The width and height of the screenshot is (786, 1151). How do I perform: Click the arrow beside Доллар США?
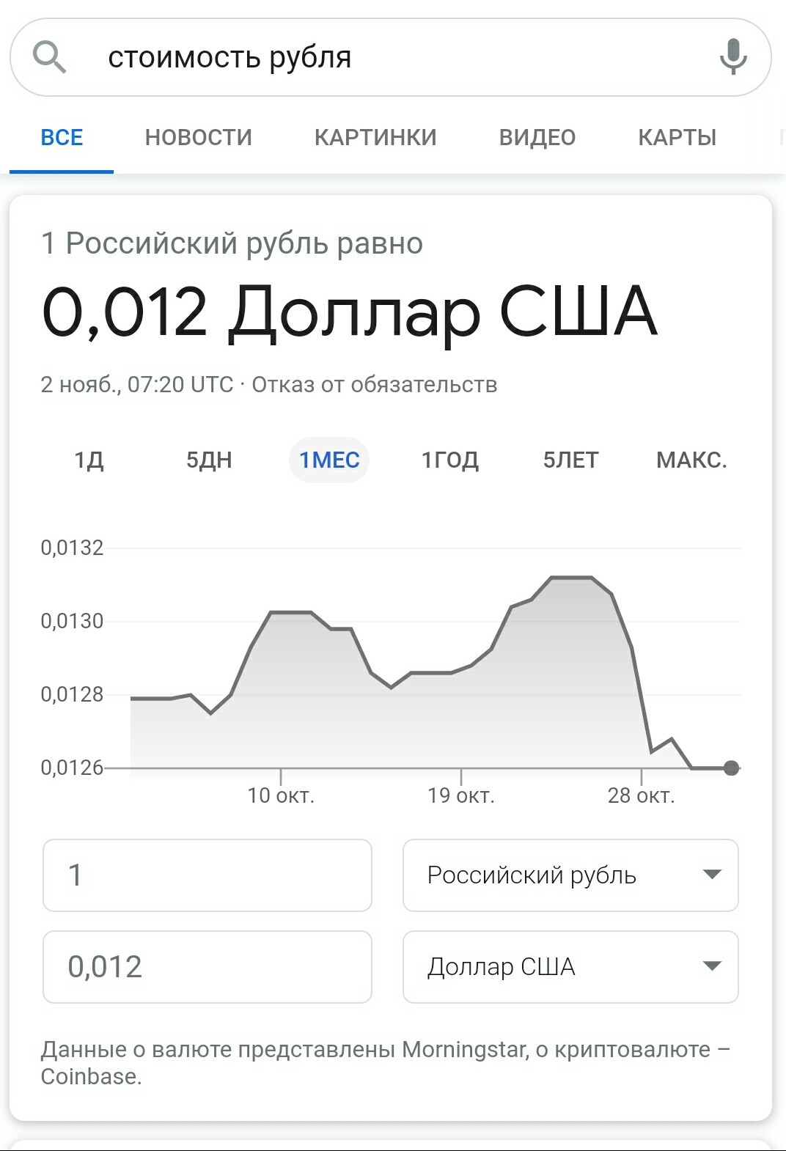[x=712, y=966]
